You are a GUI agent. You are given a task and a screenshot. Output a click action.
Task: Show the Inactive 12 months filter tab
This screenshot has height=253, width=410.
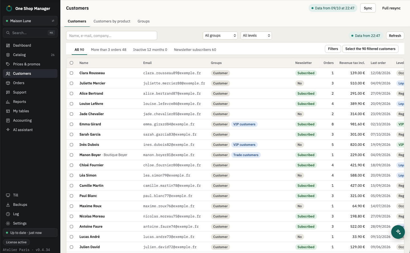tap(150, 50)
